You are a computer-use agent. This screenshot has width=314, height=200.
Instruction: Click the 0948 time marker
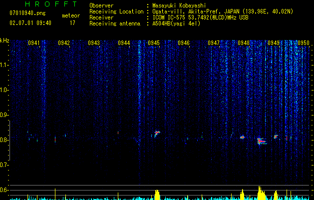pyautogui.click(x=244, y=42)
